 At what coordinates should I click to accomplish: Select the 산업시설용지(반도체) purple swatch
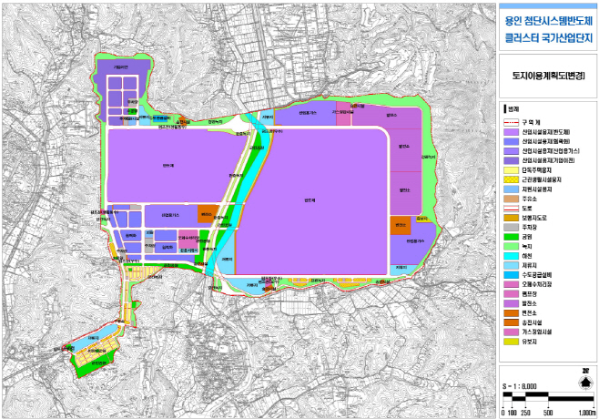510,133
